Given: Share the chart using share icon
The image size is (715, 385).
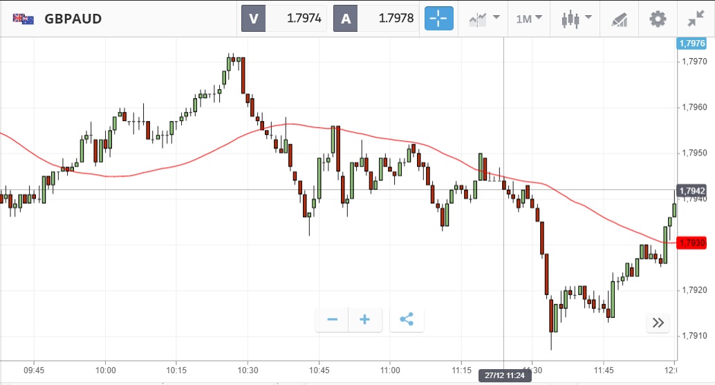Looking at the screenshot, I should (x=407, y=319).
